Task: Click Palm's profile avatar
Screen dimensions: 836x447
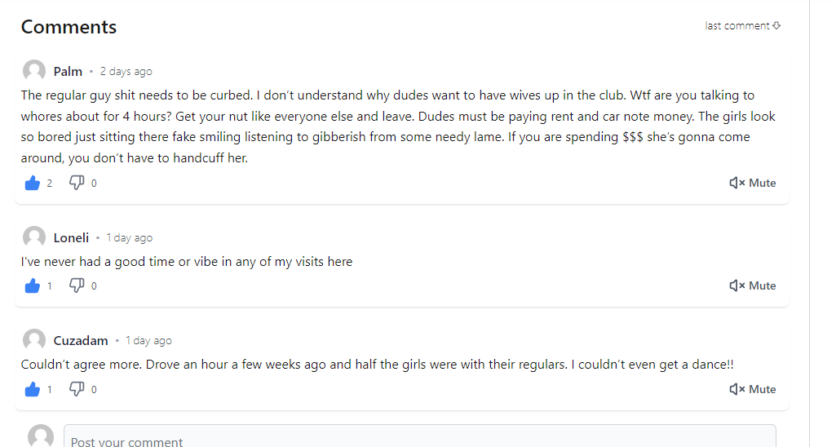Action: point(34,71)
